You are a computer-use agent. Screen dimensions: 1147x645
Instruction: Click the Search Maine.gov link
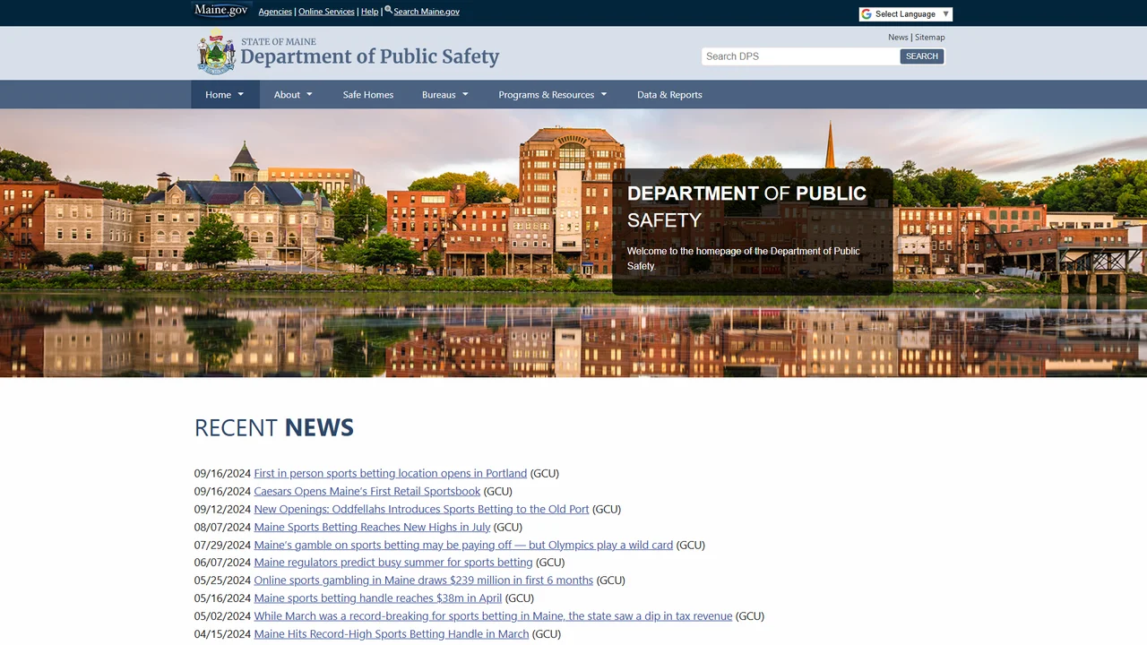pyautogui.click(x=427, y=12)
